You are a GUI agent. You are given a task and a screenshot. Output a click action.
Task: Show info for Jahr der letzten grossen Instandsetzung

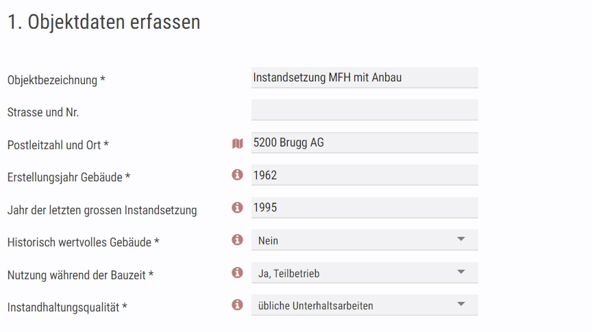(x=237, y=207)
